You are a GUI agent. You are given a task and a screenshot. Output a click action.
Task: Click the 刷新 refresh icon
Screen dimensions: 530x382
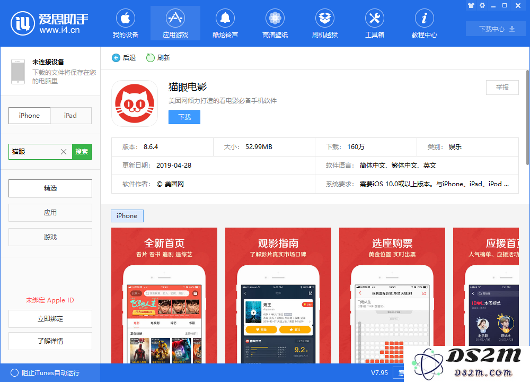(x=150, y=58)
